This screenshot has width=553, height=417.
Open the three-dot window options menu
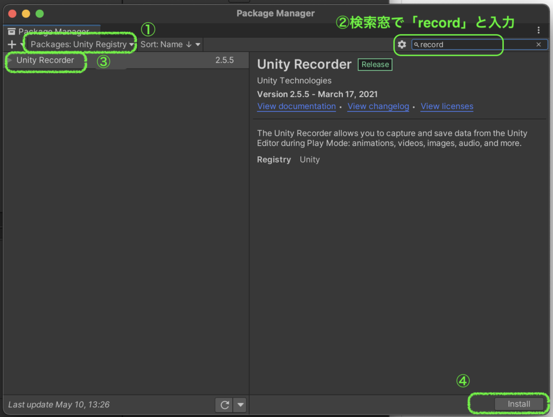[538, 30]
